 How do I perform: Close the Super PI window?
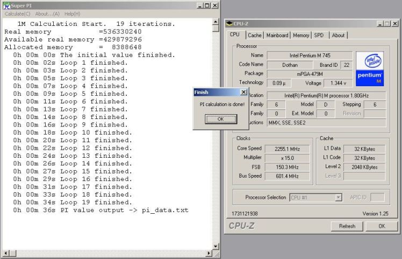click(215, 5)
